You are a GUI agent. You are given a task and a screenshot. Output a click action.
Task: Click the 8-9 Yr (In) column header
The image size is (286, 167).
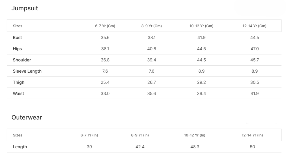click(140, 135)
